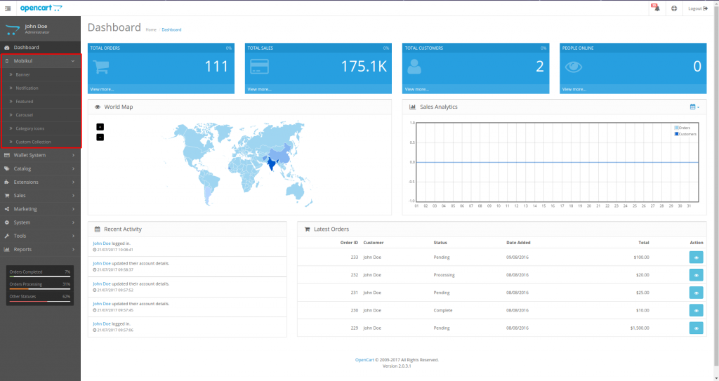This screenshot has width=719, height=381.
Task: Click the Customers legend swatch in chart
Action: [676, 134]
